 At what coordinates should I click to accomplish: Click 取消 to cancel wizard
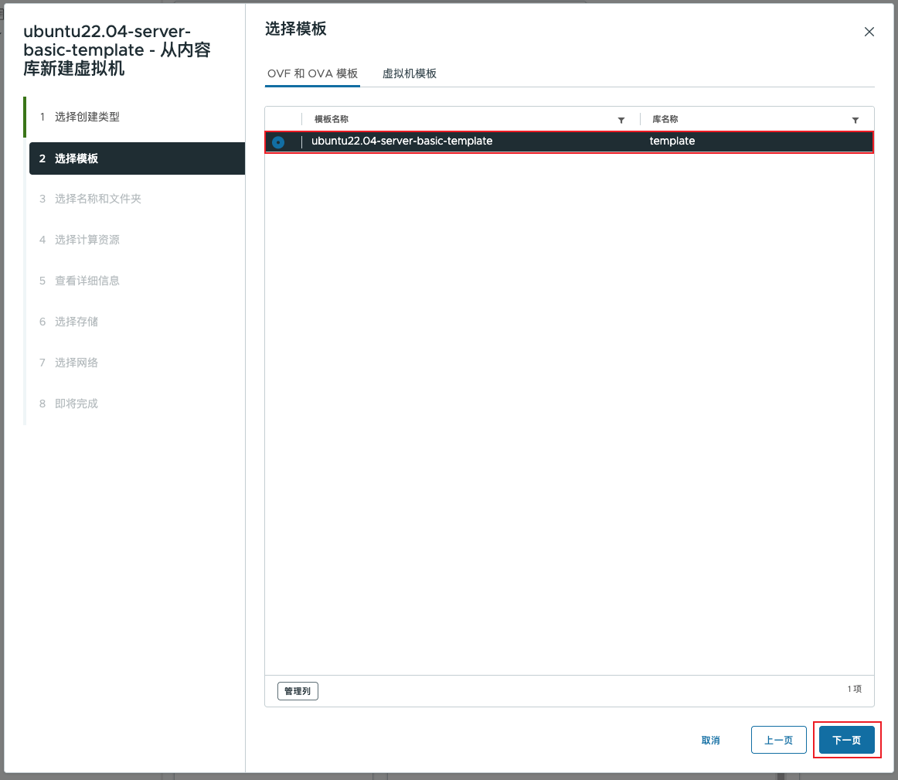click(710, 741)
